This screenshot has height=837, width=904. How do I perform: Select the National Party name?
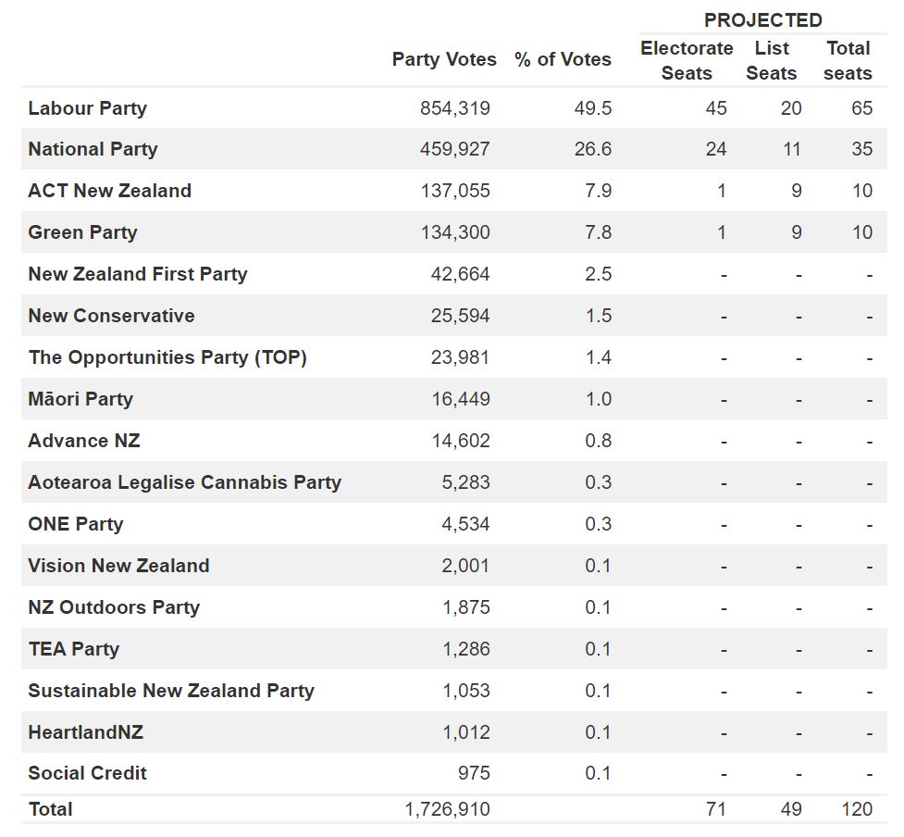93,149
